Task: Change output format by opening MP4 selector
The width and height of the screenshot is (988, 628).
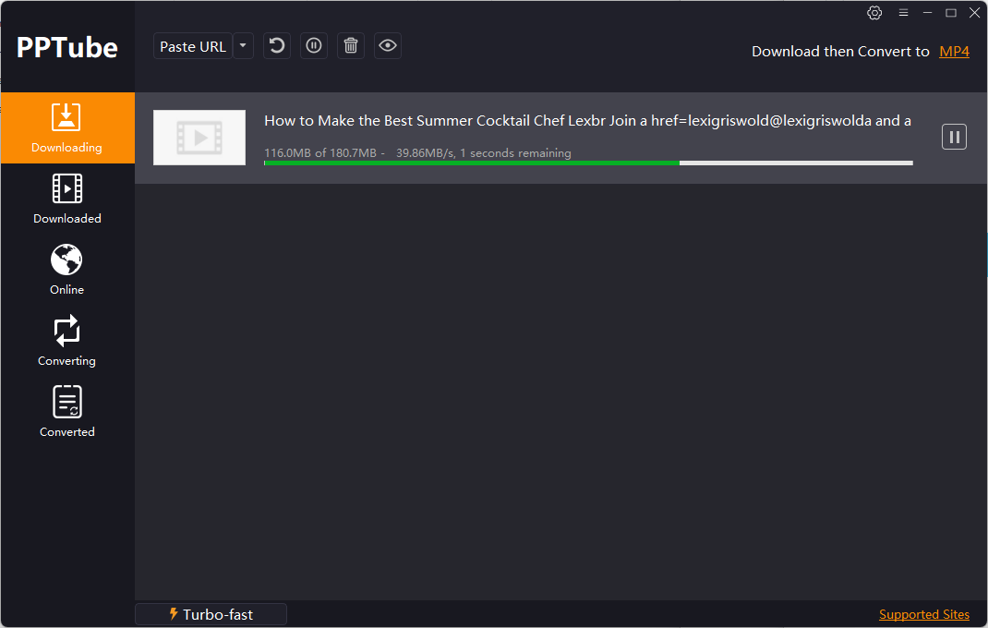Action: tap(954, 51)
